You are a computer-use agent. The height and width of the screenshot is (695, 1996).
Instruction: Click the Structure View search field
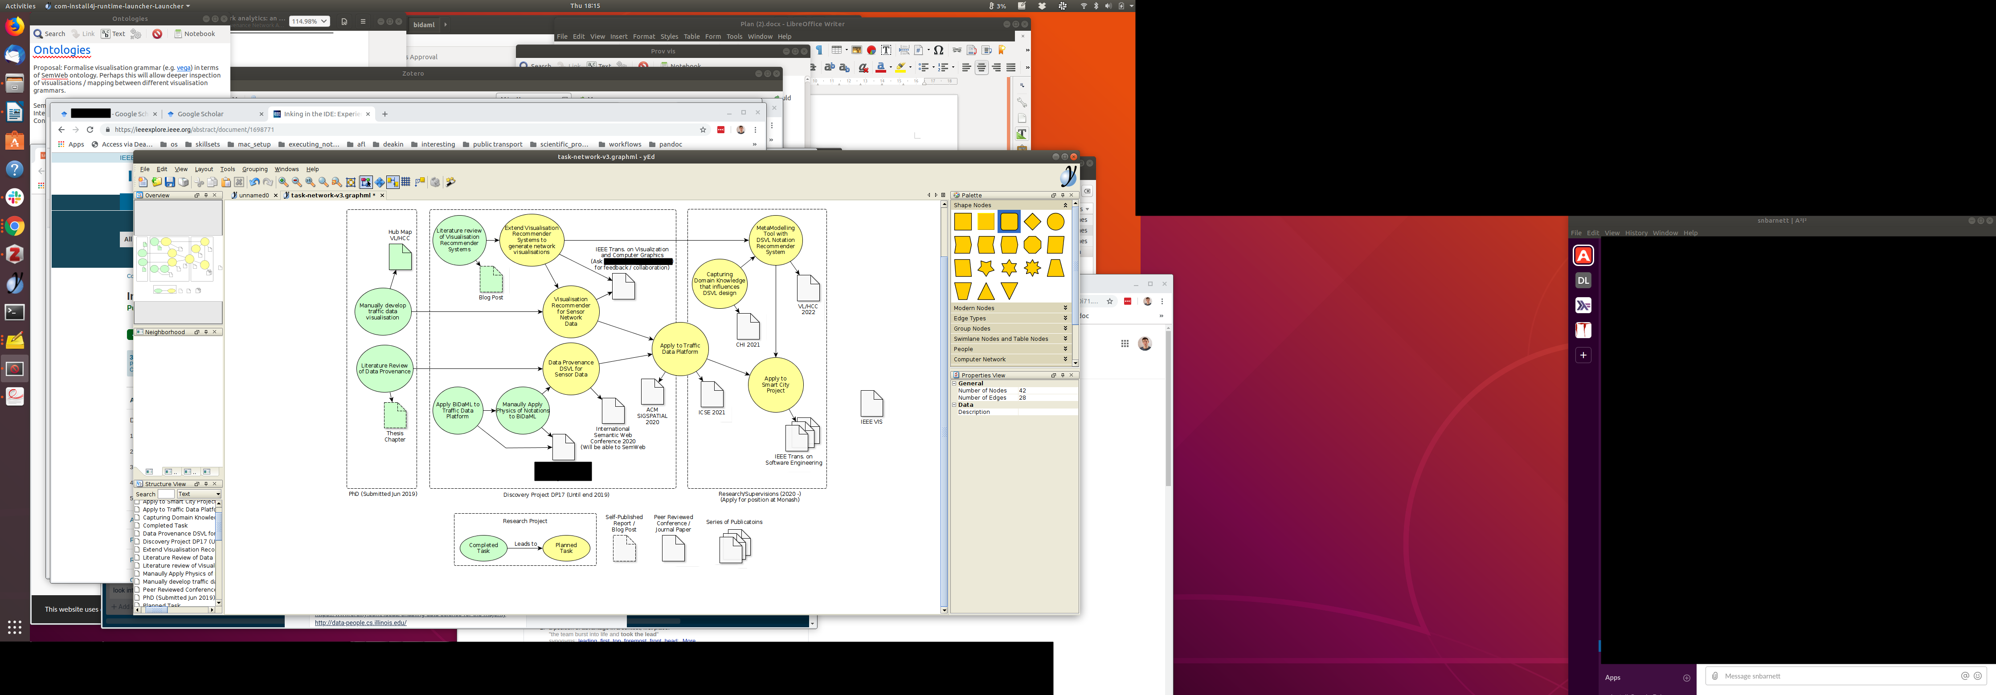tap(166, 494)
